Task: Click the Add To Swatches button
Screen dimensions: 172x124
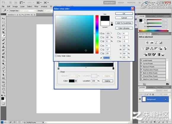Action: pos(124,23)
